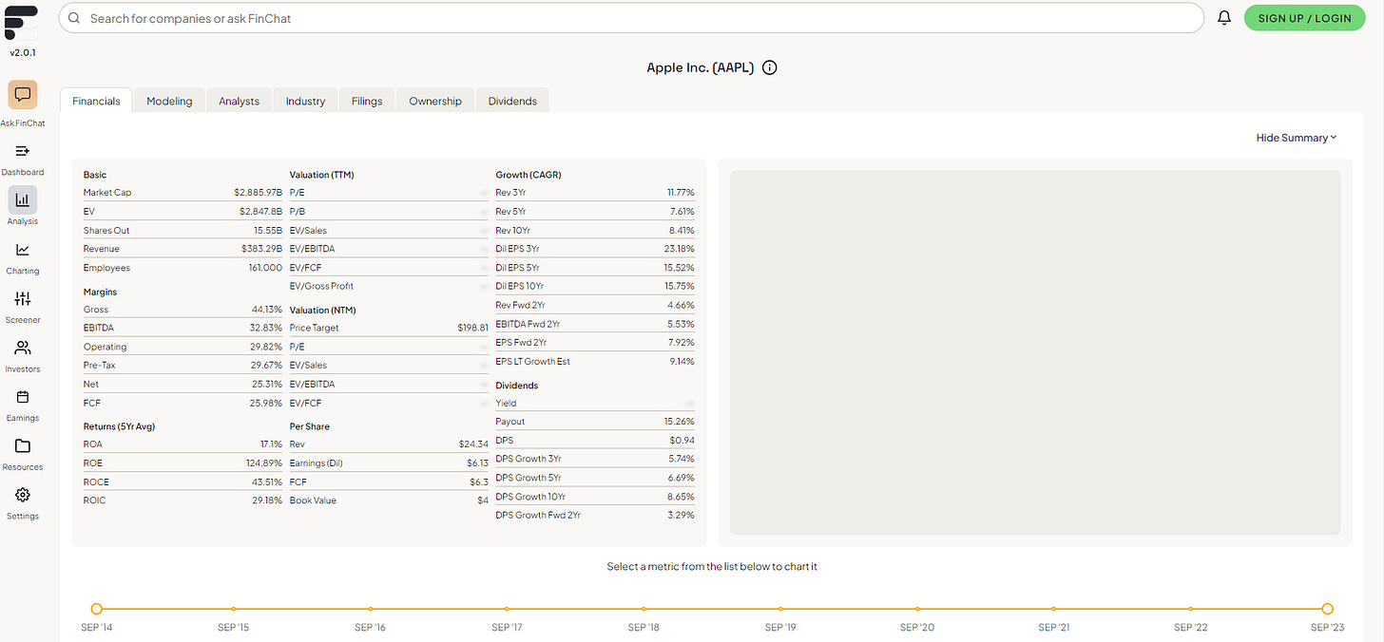This screenshot has height=642, width=1384.
Task: Collapse summary with Hide Summary
Action: (x=1297, y=138)
